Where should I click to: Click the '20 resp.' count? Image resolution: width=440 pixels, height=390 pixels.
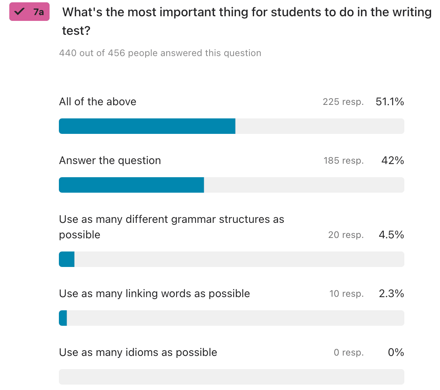(x=346, y=235)
